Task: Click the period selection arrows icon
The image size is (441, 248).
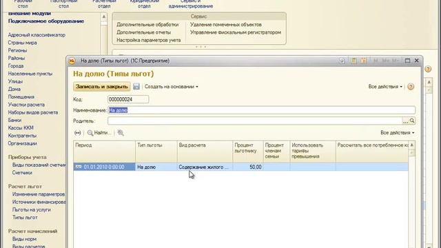Action: tap(78, 133)
